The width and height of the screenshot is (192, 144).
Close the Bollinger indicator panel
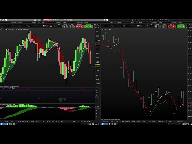tap(14, 88)
